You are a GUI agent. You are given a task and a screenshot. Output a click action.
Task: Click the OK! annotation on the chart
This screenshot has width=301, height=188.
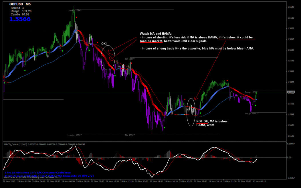tap(104, 44)
